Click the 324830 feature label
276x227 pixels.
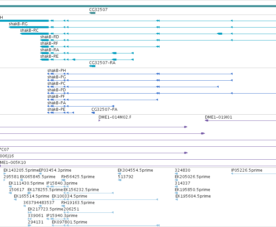[x=183, y=170]
